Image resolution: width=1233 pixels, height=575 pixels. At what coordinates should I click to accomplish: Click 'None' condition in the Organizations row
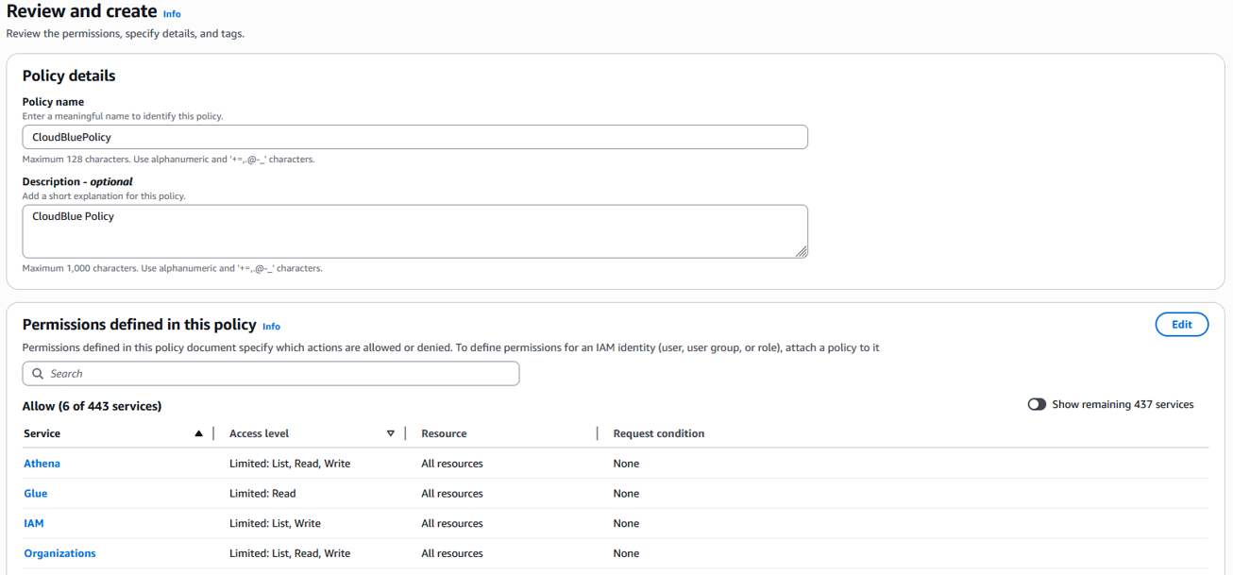click(626, 553)
